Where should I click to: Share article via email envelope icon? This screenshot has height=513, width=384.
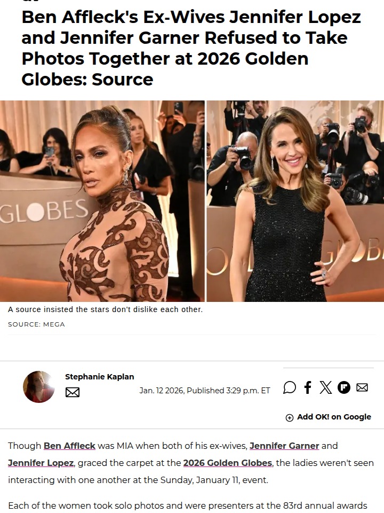[x=362, y=387]
